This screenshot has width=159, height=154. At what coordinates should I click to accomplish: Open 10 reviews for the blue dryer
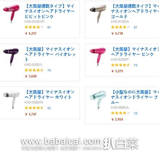click(135, 113)
